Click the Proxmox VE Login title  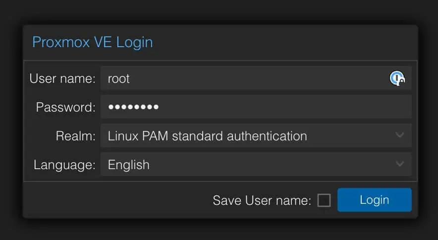point(93,43)
